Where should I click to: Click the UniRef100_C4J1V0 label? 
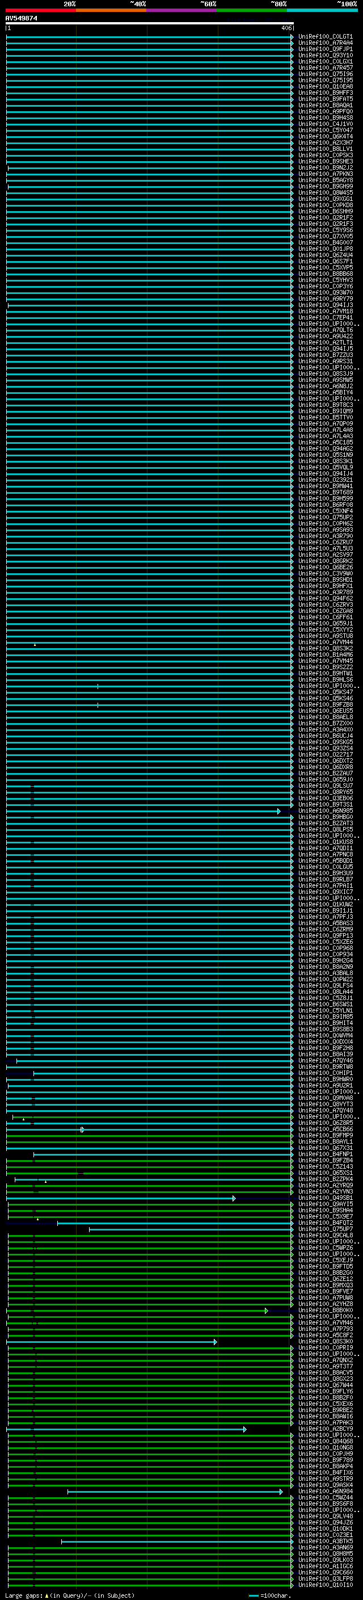(325, 124)
